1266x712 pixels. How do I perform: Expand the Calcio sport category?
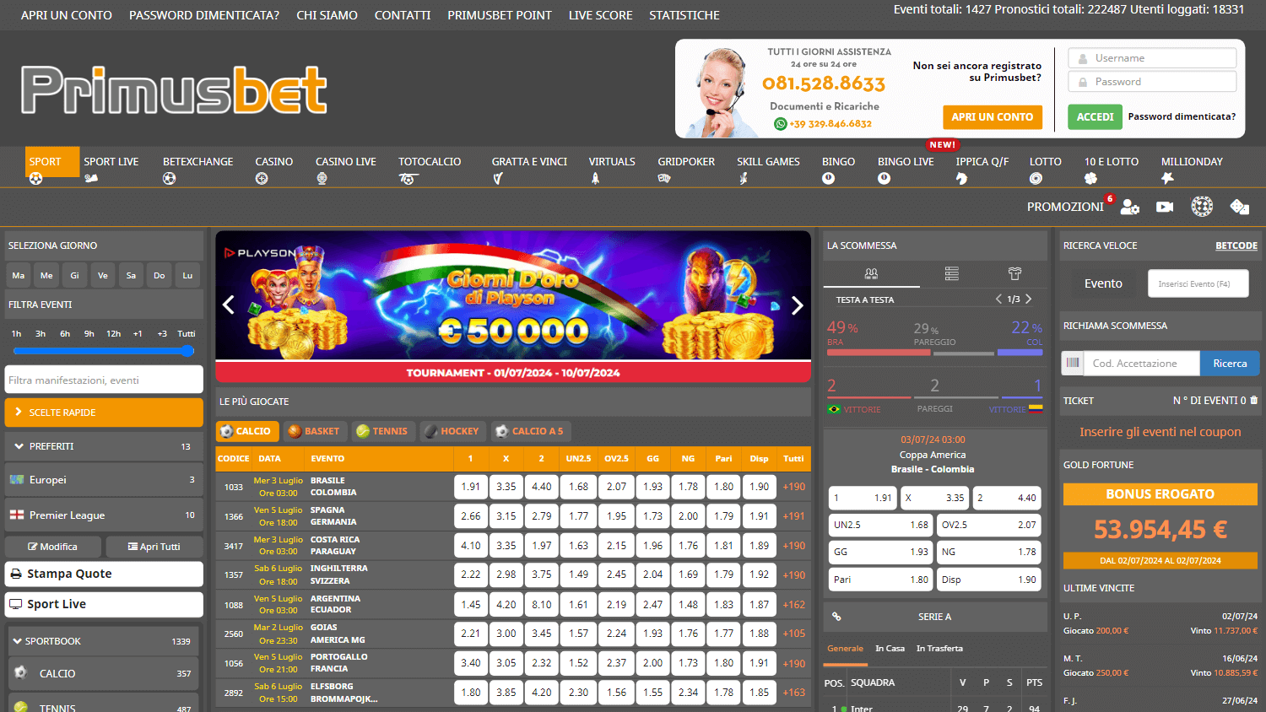[104, 673]
